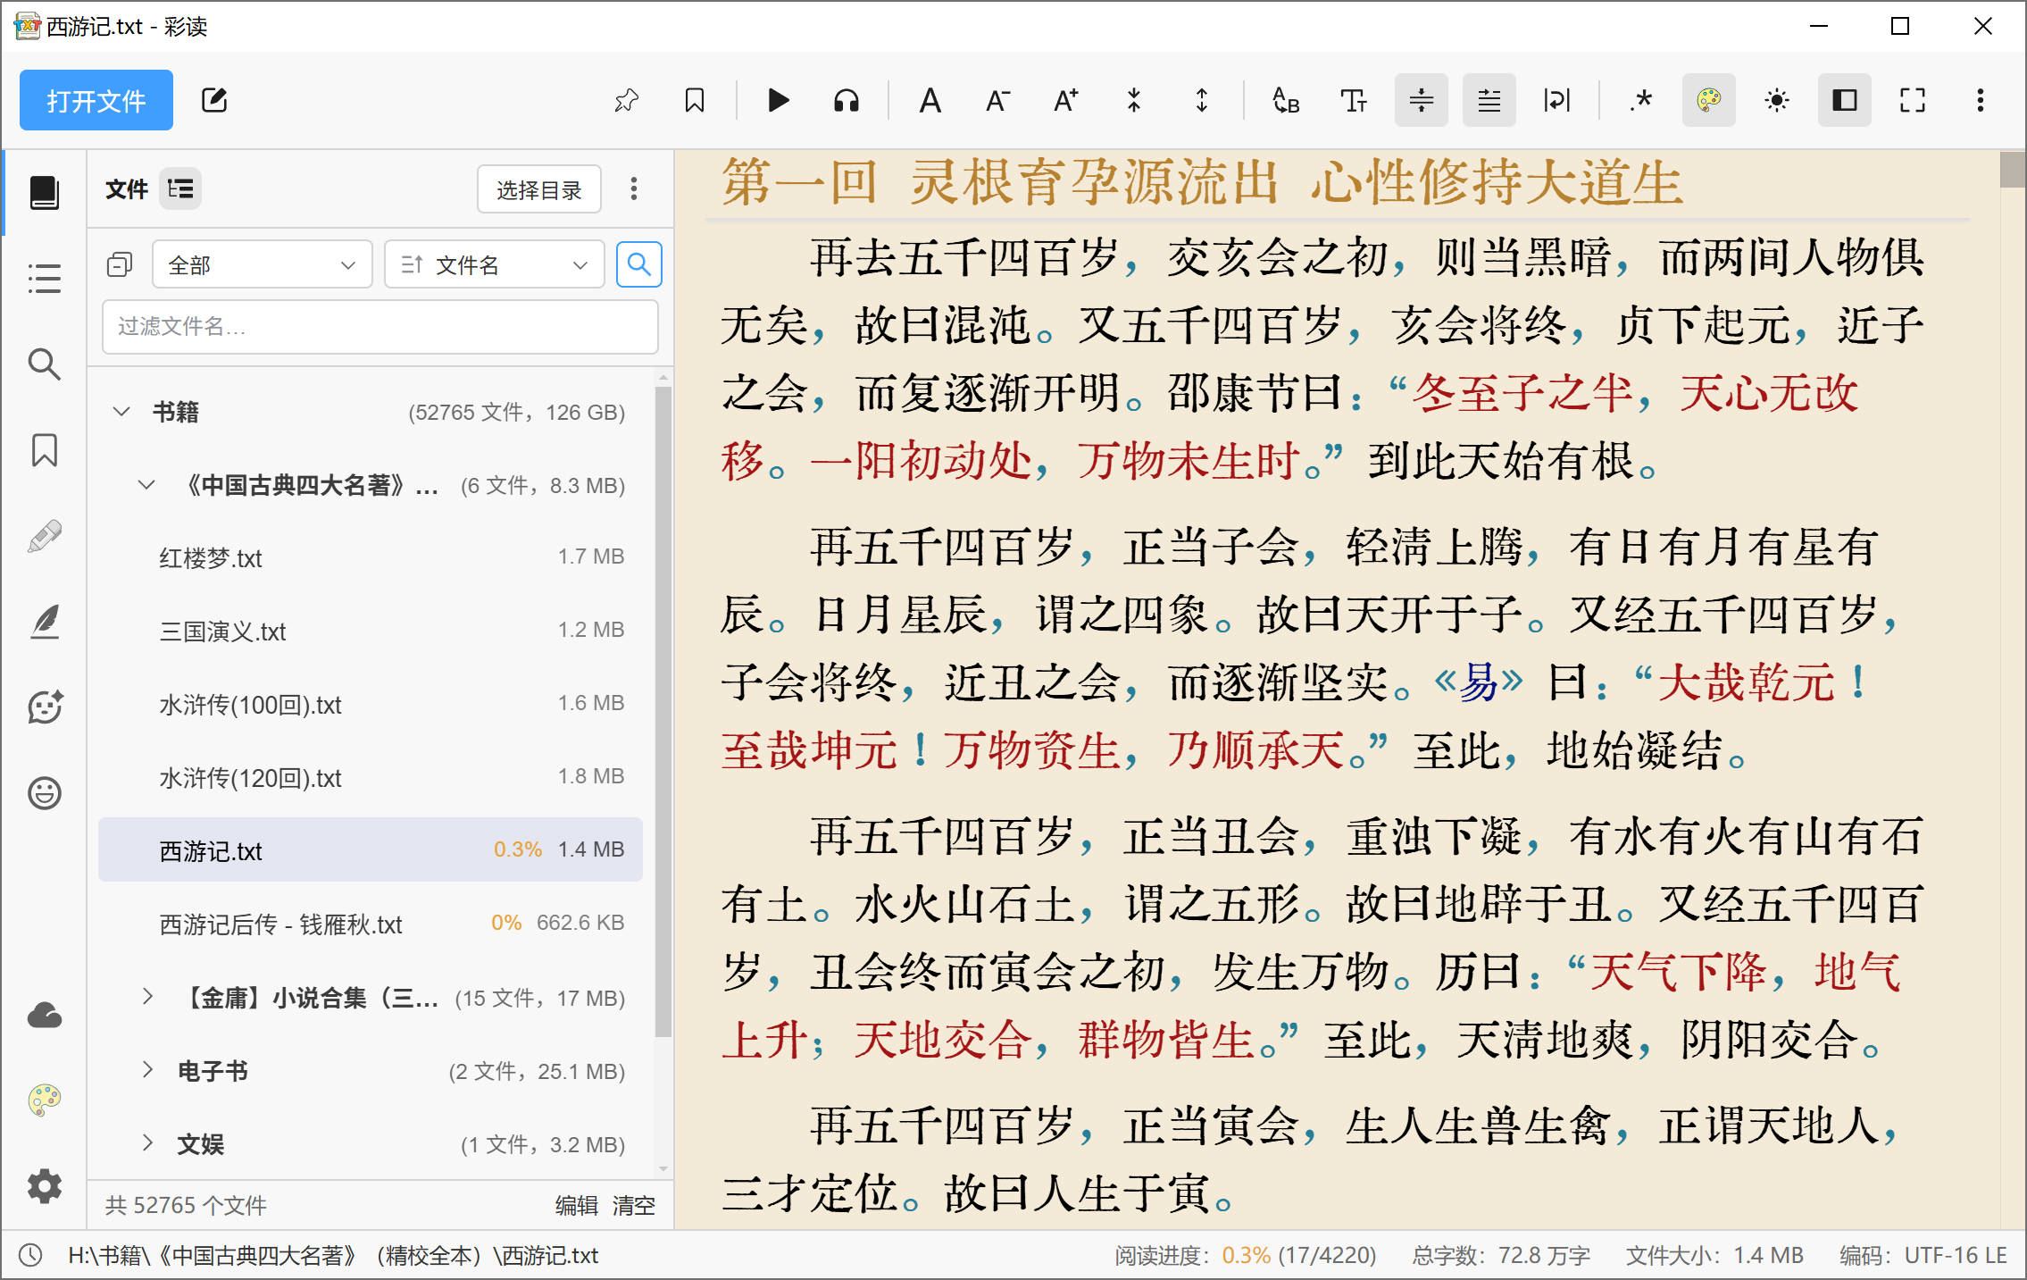The image size is (2027, 1280).
Task: Pin the window with the pushpin icon
Action: [x=627, y=100]
